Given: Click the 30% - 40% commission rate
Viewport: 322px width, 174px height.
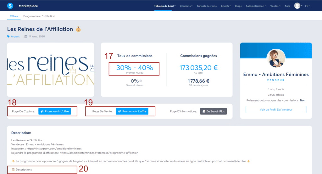Looking at the screenshot, I should point(135,68).
